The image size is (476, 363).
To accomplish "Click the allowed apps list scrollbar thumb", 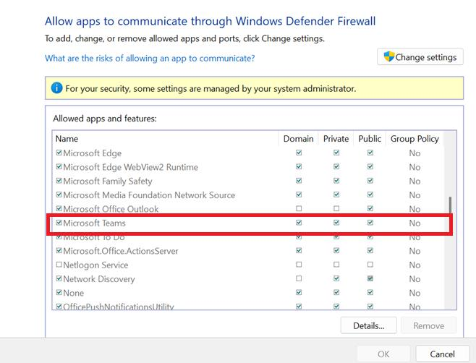I will click(450, 205).
